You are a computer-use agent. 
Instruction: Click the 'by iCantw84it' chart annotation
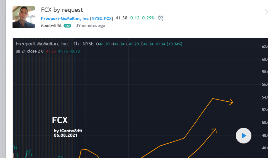[68, 131]
